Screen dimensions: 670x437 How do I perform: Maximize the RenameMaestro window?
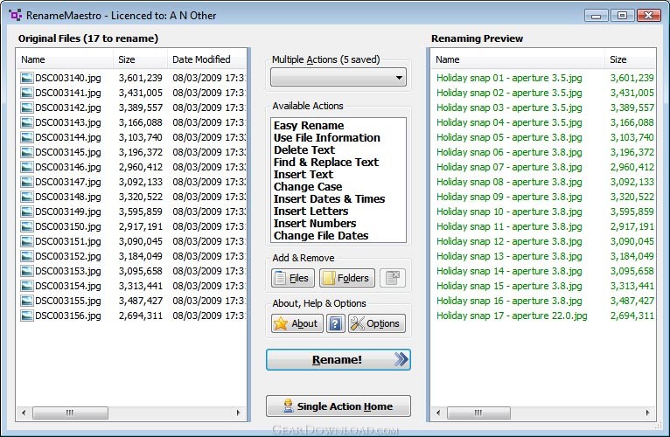click(x=622, y=16)
